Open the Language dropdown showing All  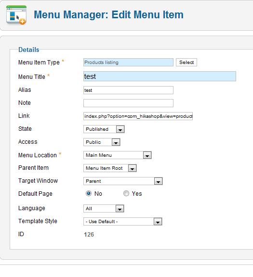[x=104, y=209]
